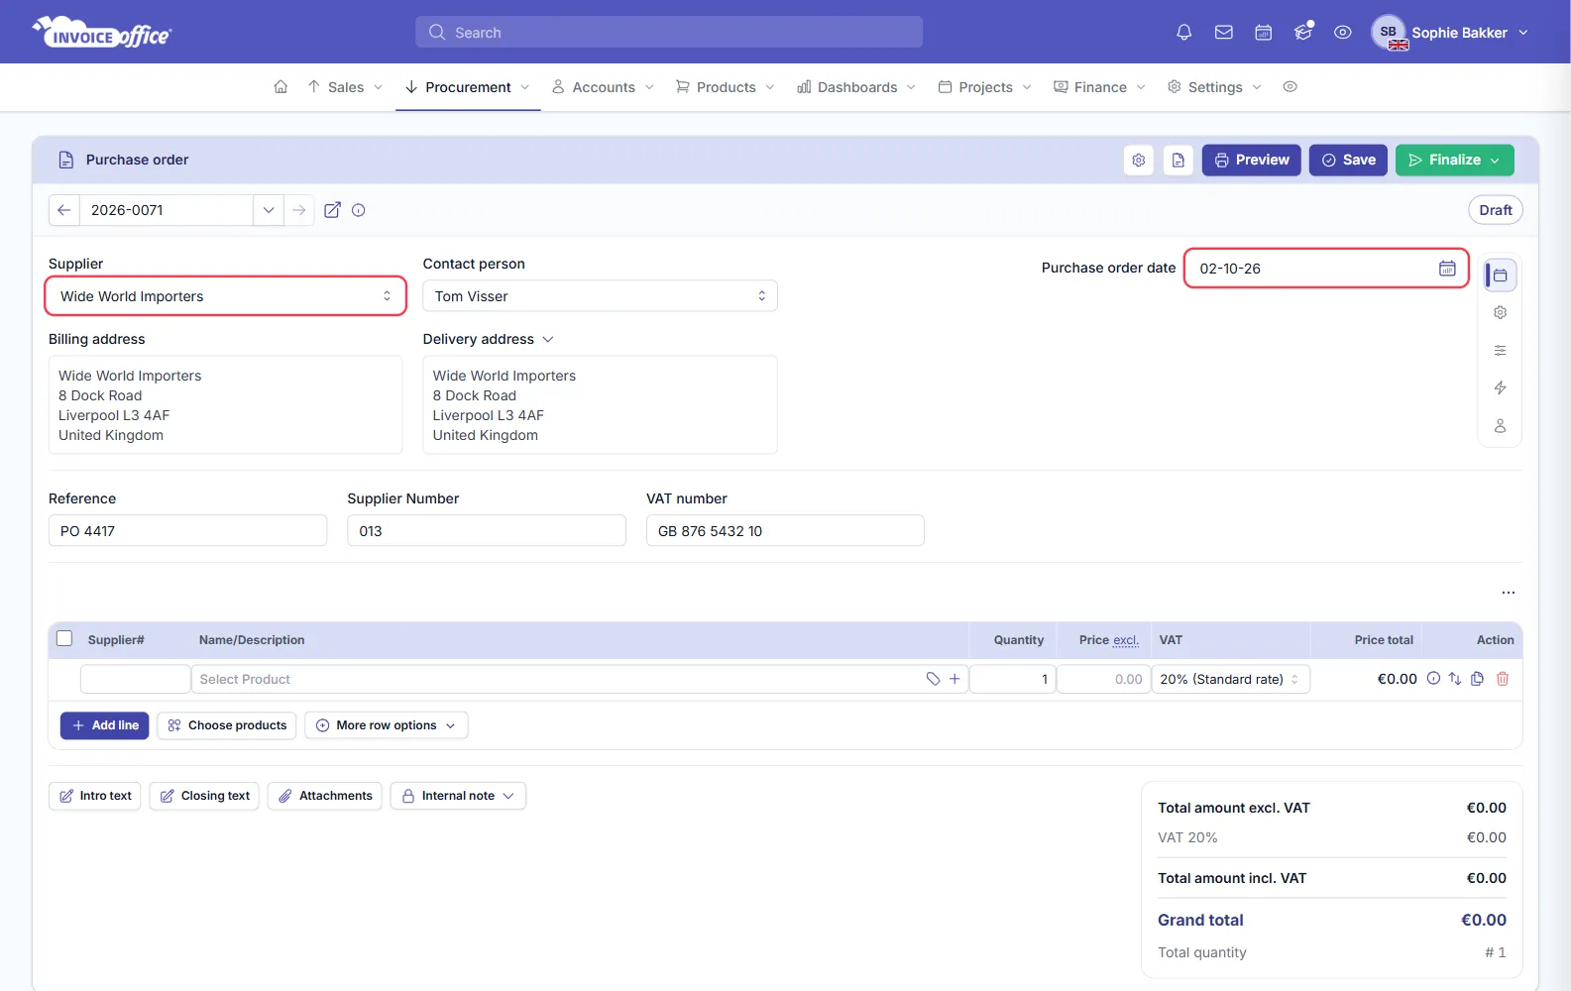Open sidebar person icon

click(x=1501, y=426)
